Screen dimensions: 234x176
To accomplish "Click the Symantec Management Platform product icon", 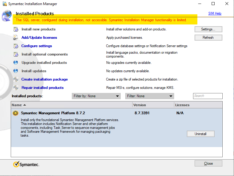I will click(x=16, y=113).
